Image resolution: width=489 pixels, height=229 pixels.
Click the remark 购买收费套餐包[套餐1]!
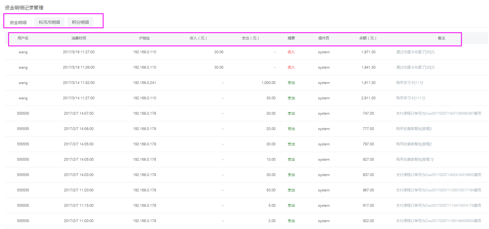(x=415, y=159)
